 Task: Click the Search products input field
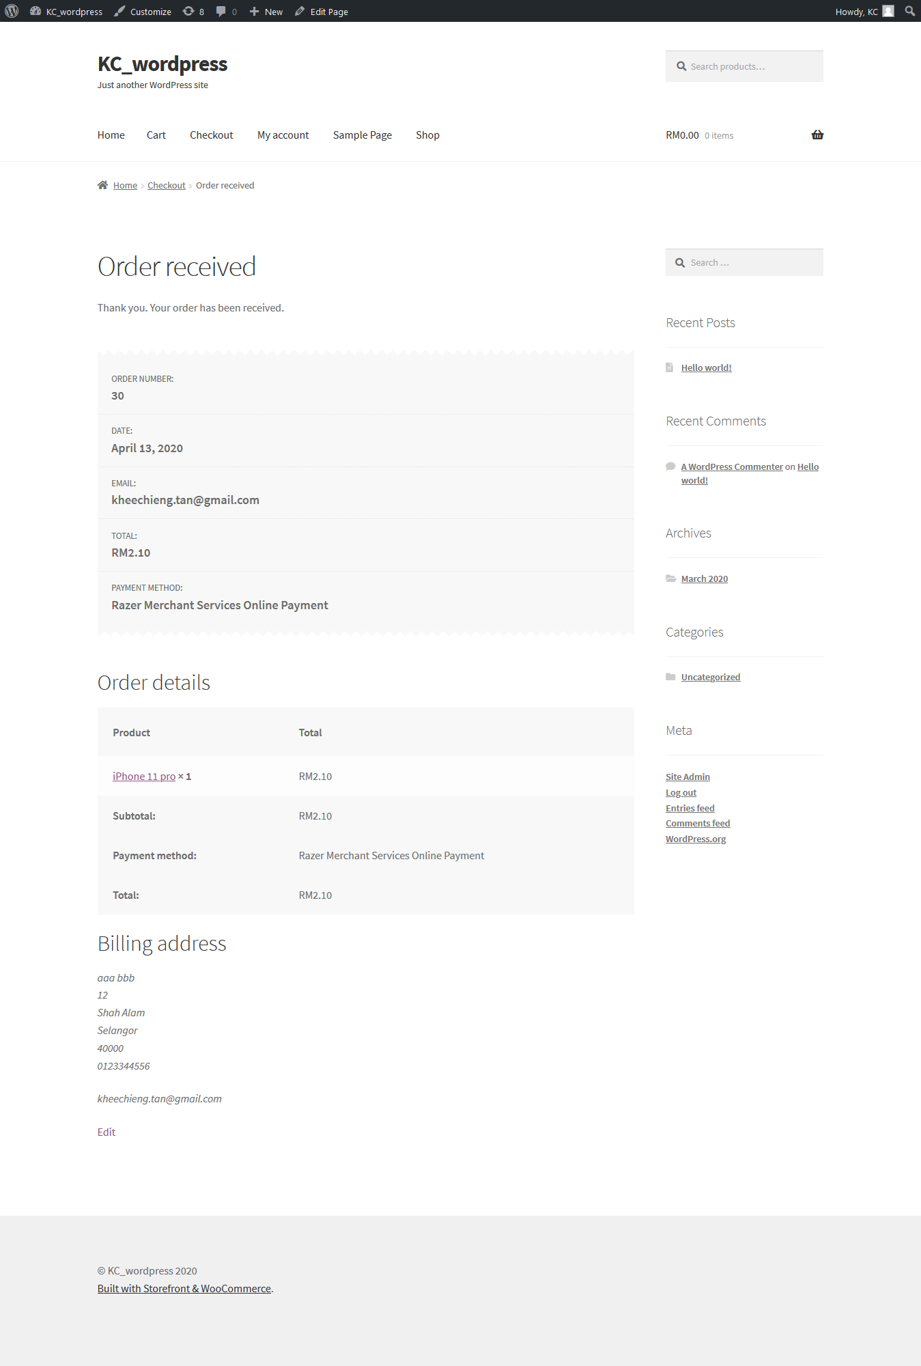tap(744, 66)
